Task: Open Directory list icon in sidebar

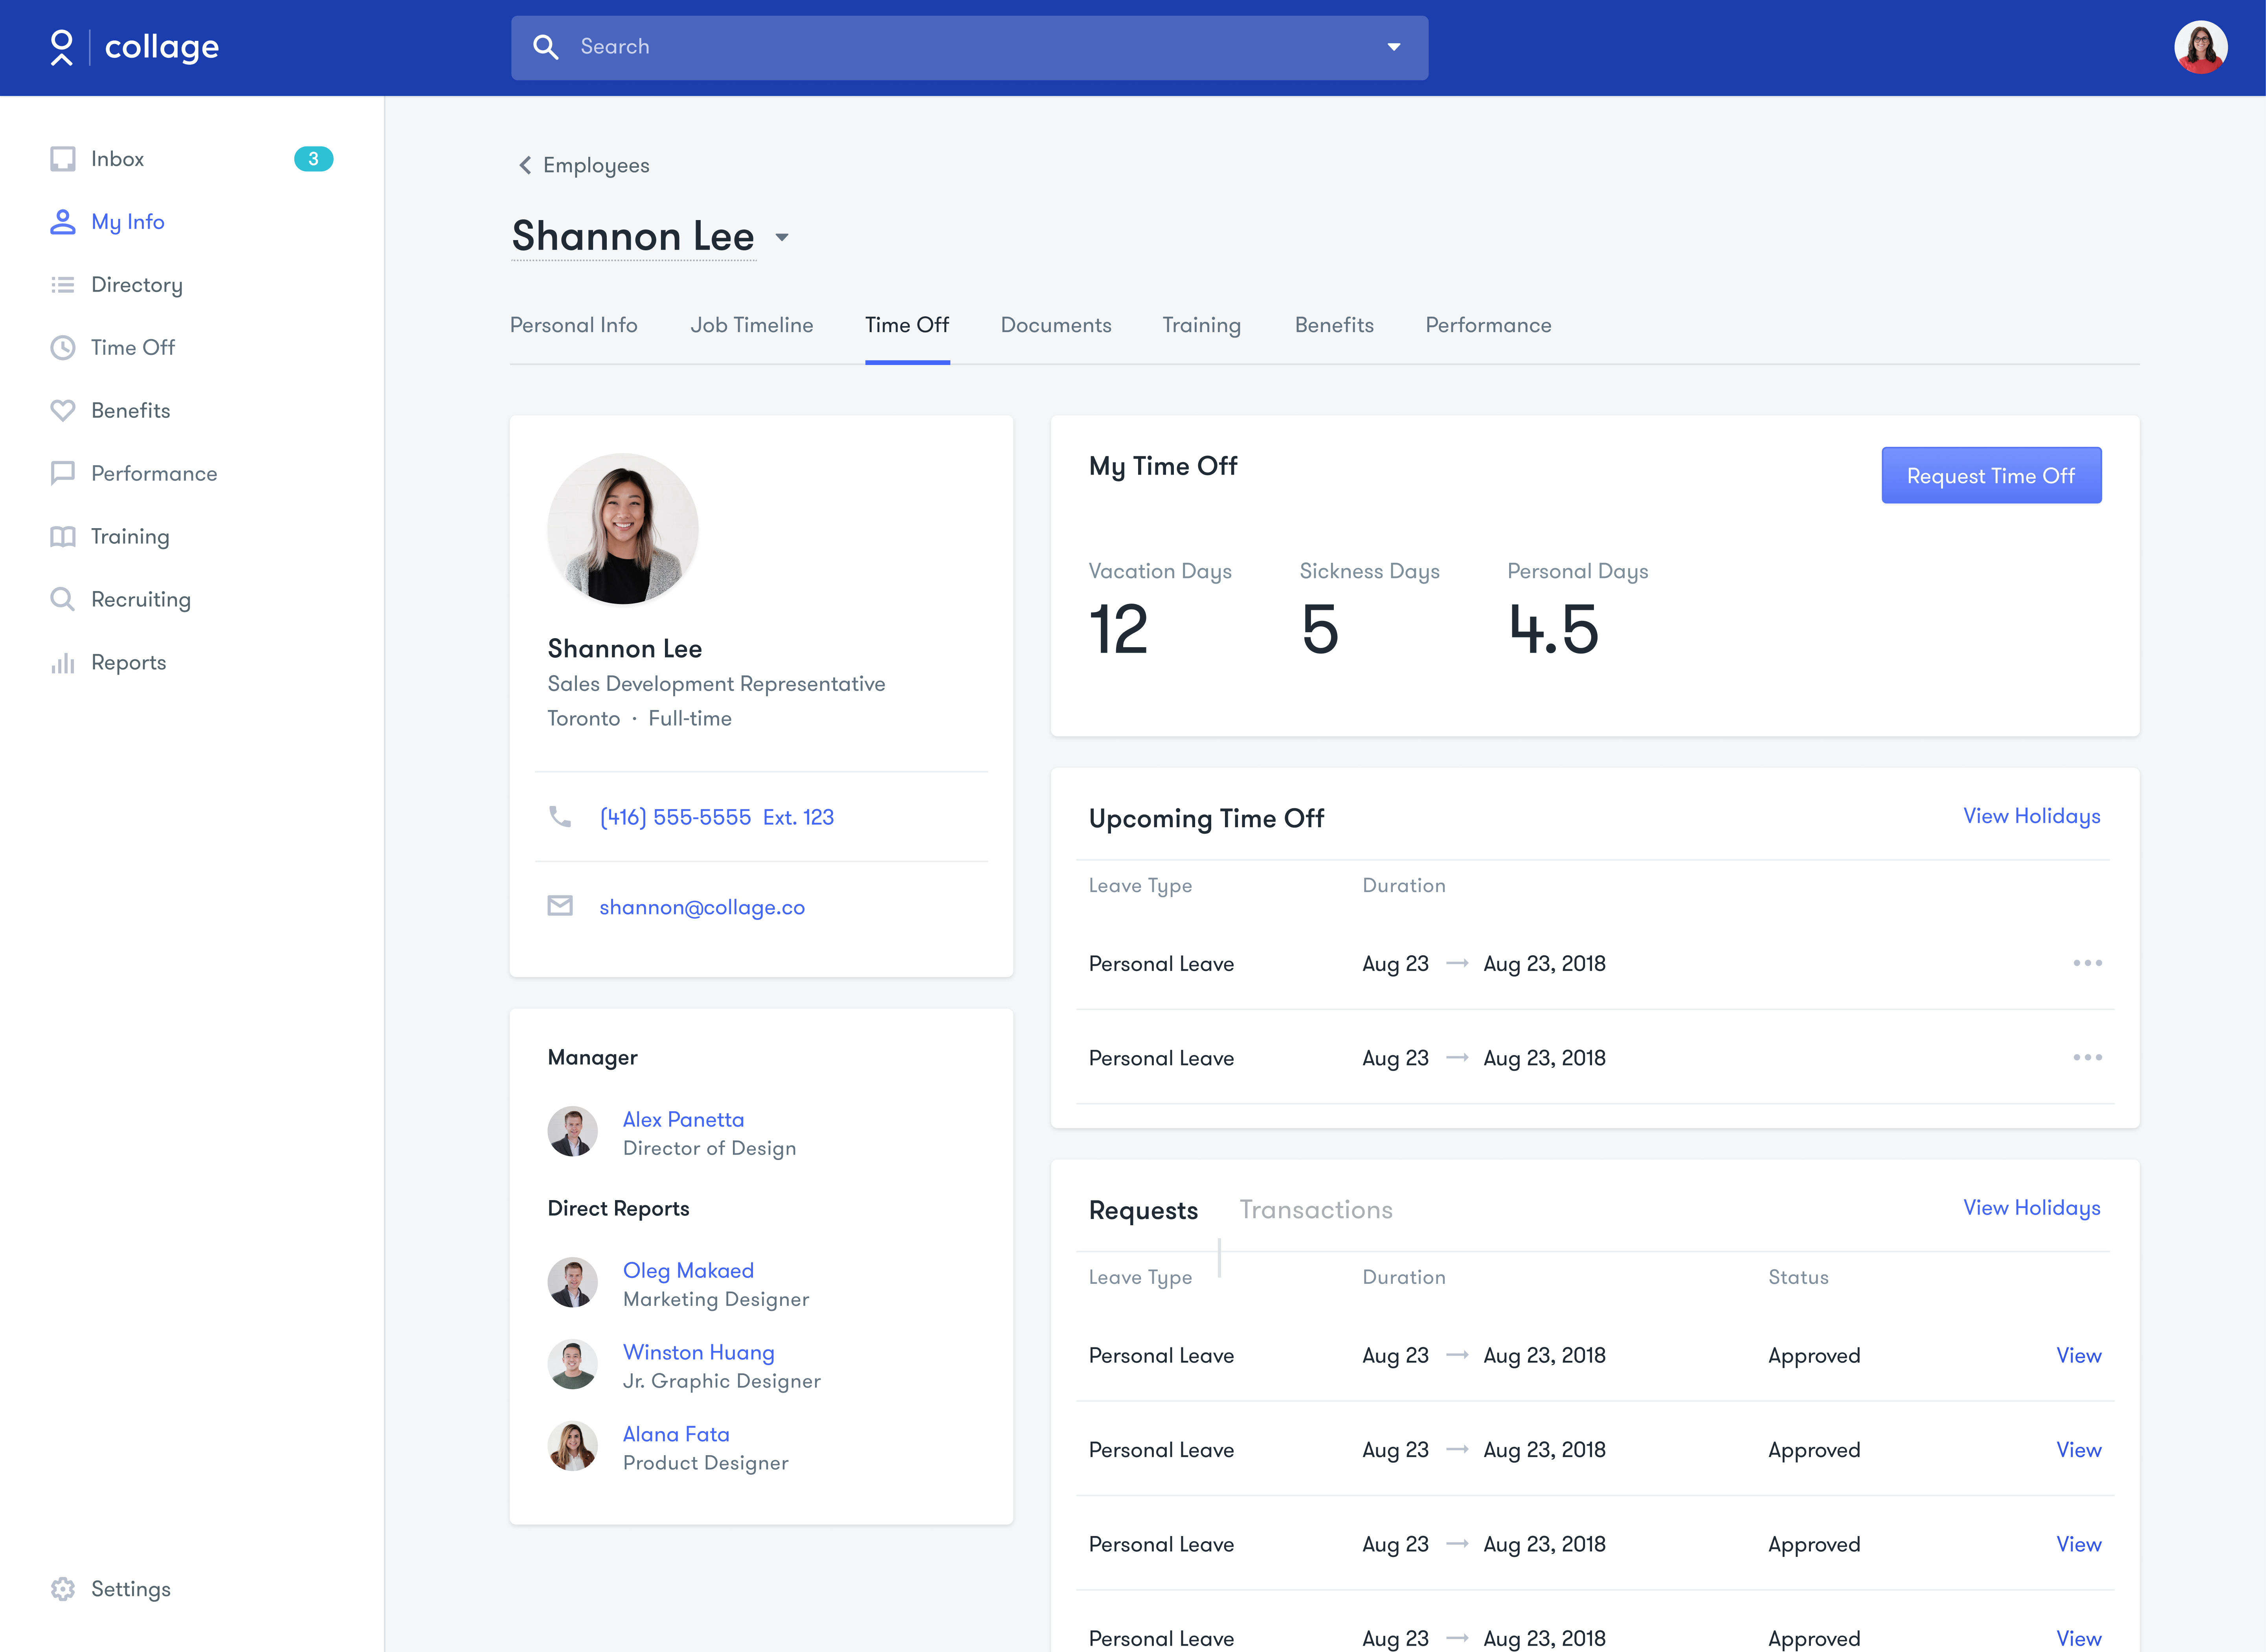Action: (x=63, y=285)
